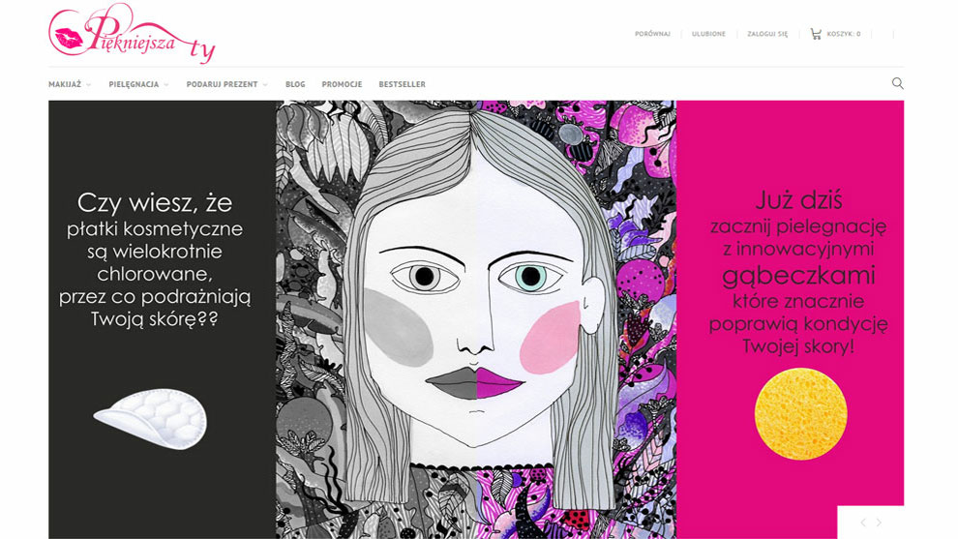Open the Ulubione link
This screenshot has height=539, width=958.
708,34
